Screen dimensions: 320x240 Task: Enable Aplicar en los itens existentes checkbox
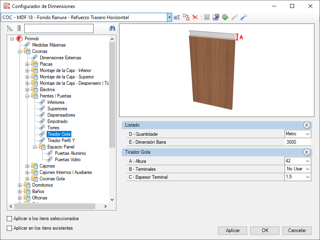pos(10,228)
